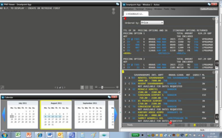Click the dock icon in the Calendar title bar
Image resolution: width=222 pixels, height=138 pixels.
click(109, 97)
